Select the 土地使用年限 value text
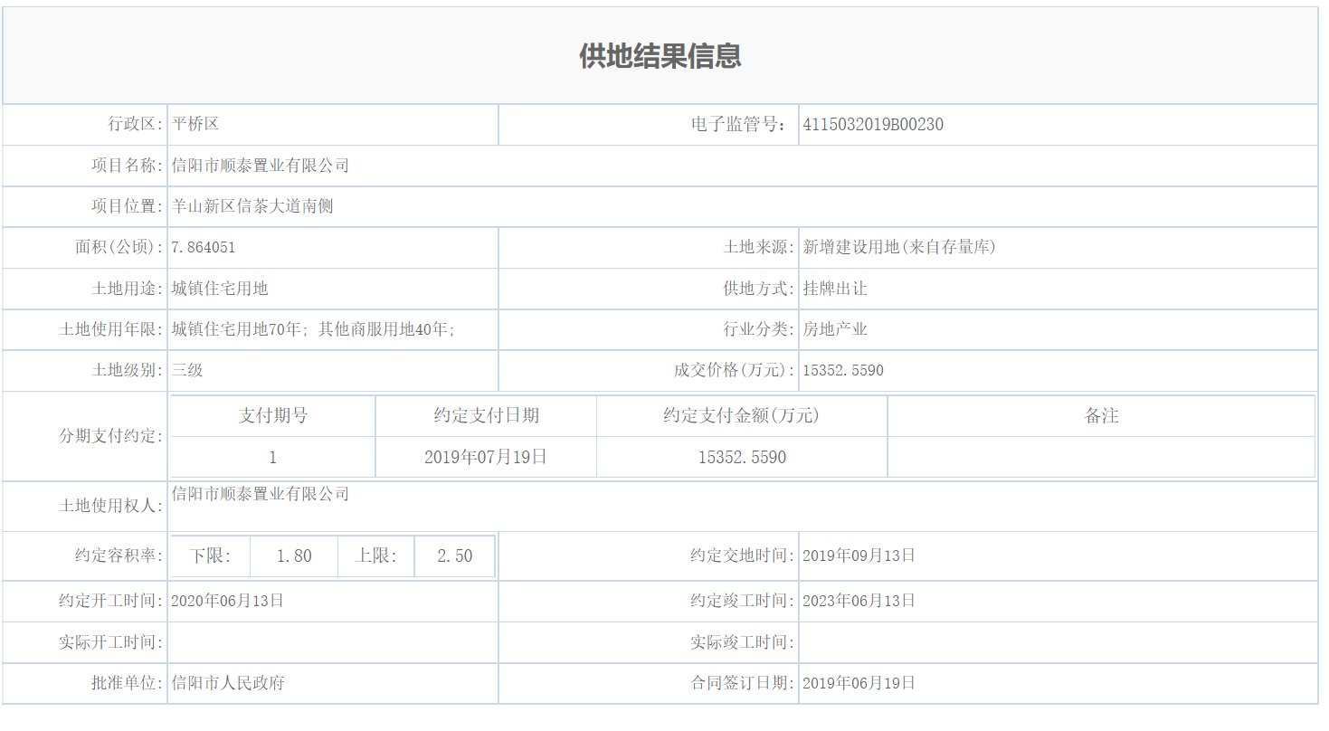1329x731 pixels. 313,329
